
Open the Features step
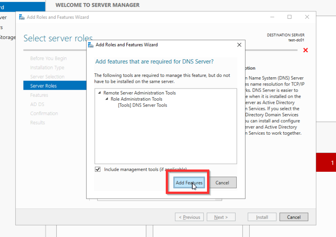[39, 95]
